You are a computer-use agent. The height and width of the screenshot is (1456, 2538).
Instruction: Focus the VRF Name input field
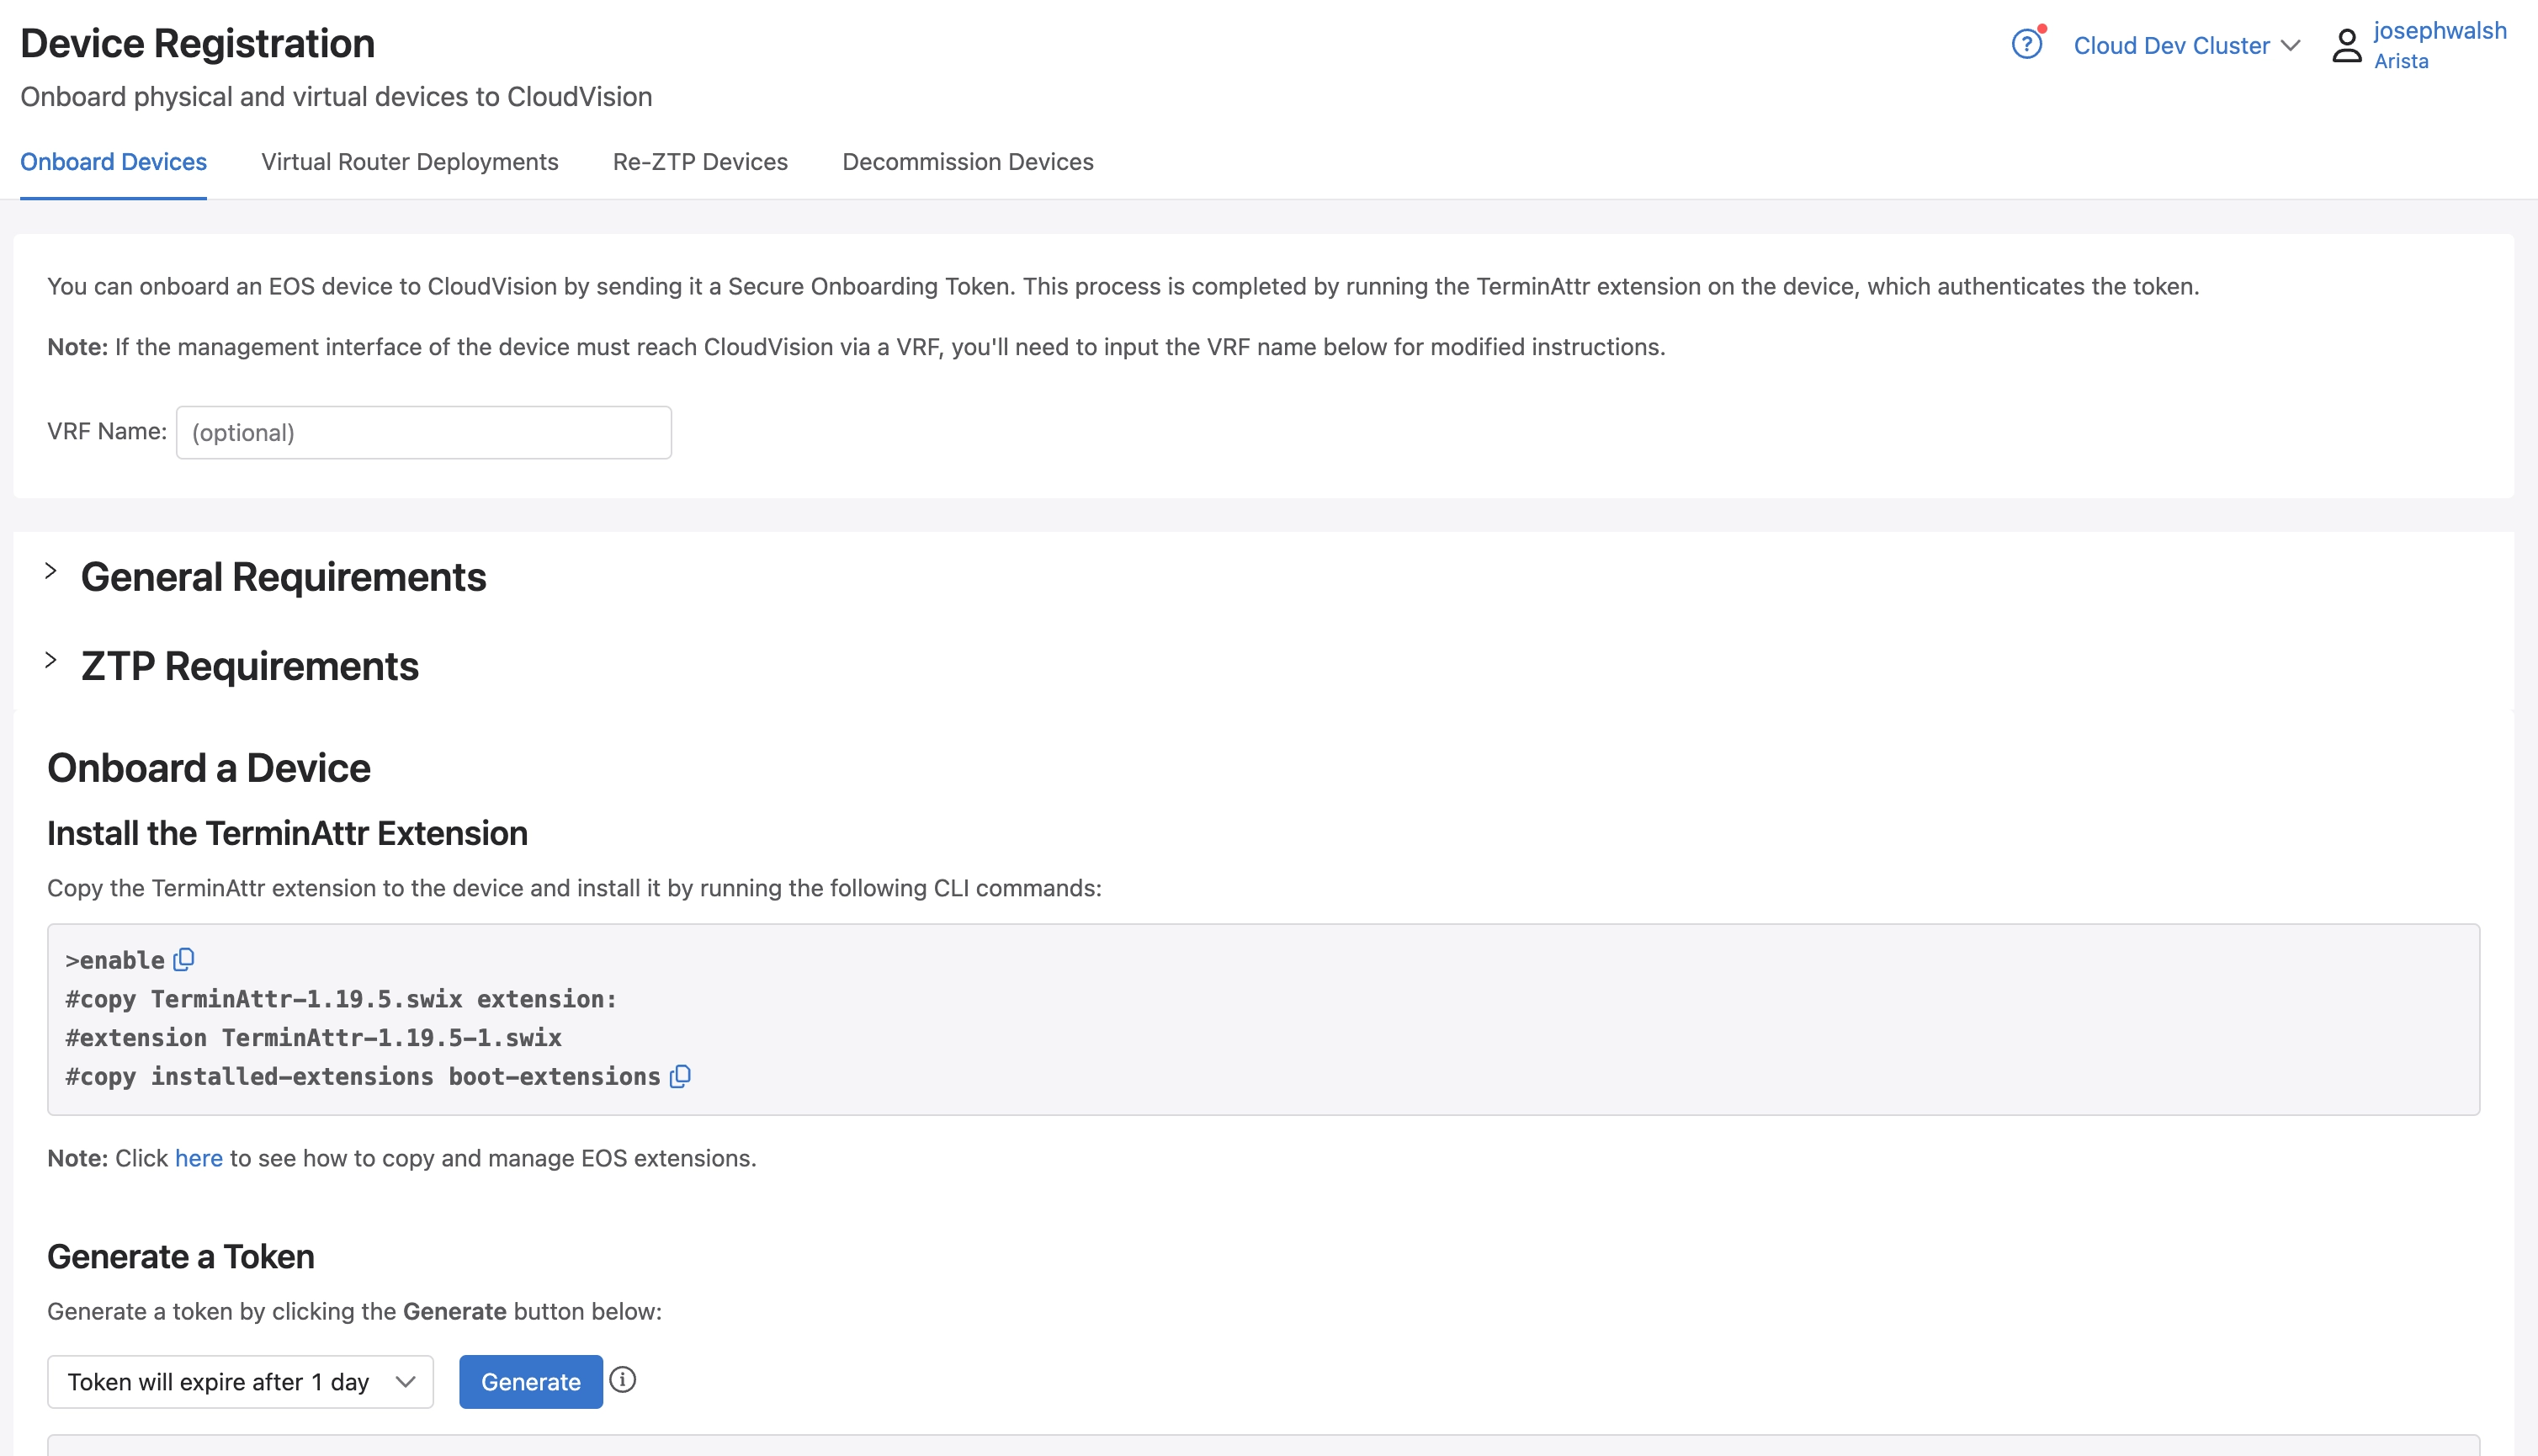pos(424,433)
